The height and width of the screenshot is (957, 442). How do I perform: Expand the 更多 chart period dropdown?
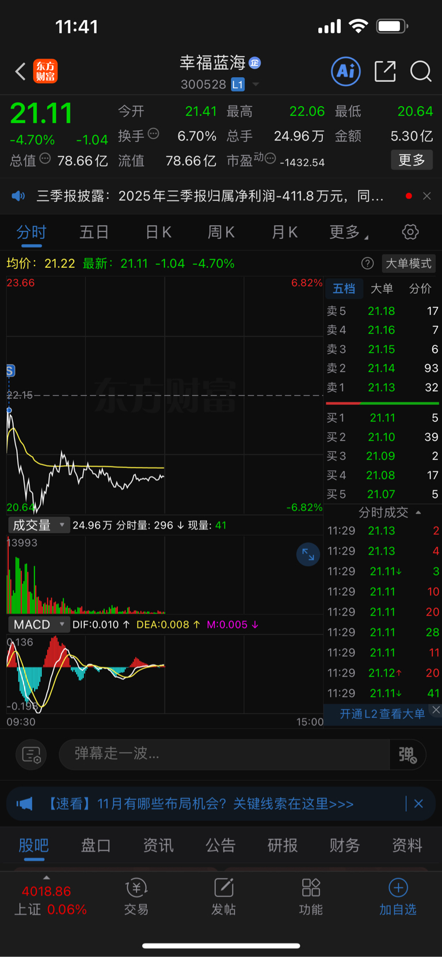coord(349,232)
